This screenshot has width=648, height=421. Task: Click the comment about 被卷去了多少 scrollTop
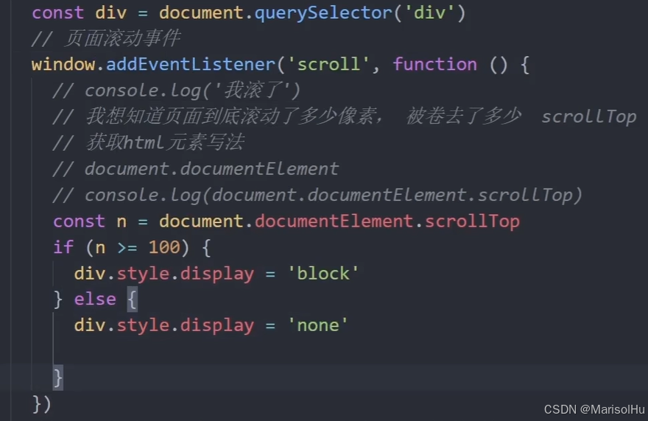tap(345, 116)
